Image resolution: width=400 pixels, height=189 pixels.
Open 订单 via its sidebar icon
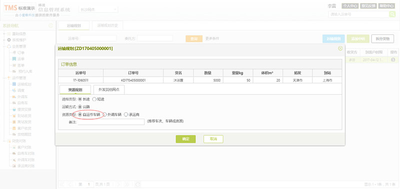[14, 53]
